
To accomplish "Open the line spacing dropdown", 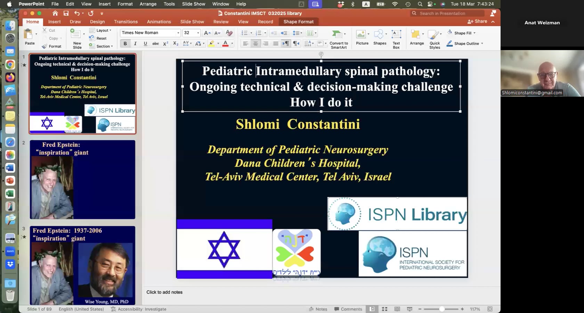I will [297, 33].
